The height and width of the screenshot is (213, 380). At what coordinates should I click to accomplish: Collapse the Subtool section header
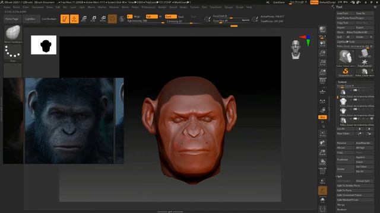(x=342, y=82)
